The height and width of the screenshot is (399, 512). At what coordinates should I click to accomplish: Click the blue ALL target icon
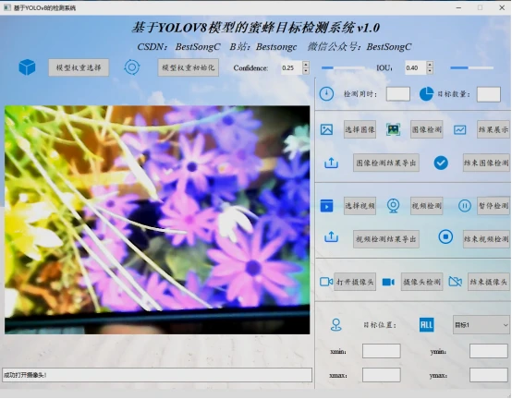[x=426, y=324]
